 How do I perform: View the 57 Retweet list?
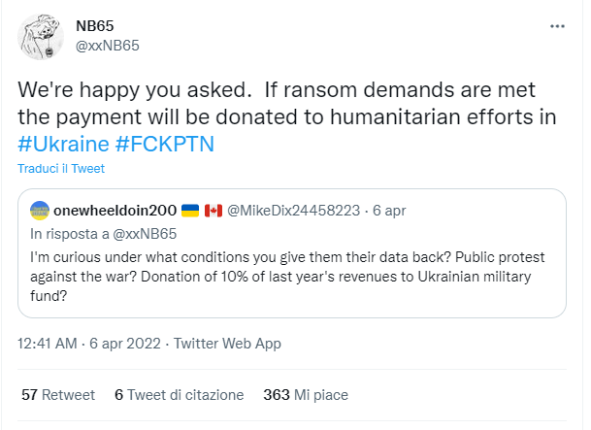(x=57, y=395)
